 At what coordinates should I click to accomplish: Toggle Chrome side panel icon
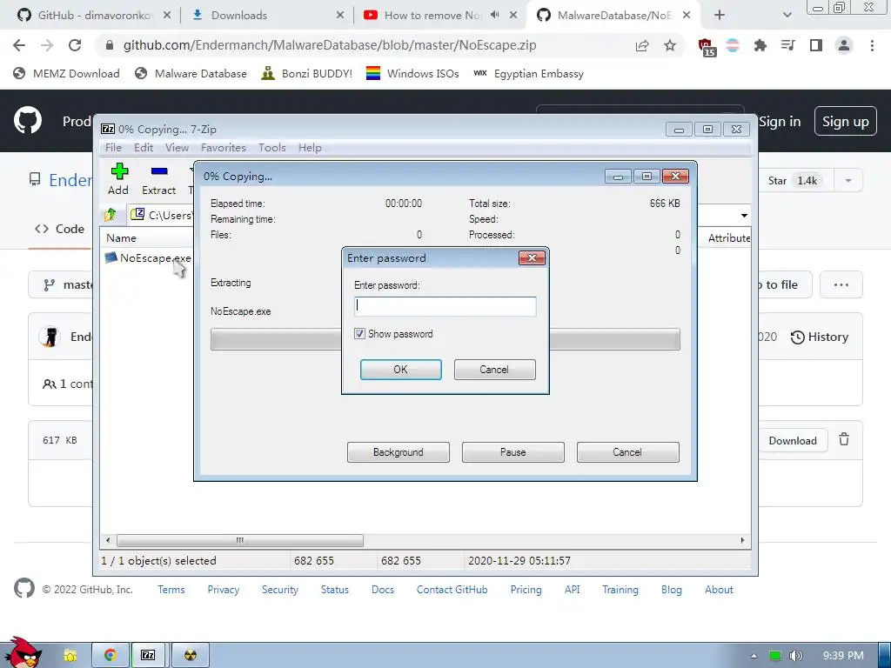pyautogui.click(x=816, y=45)
